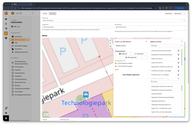Open Dashboards in sidebar
Image resolution: width=192 pixels, height=125 pixels.
click(18, 37)
